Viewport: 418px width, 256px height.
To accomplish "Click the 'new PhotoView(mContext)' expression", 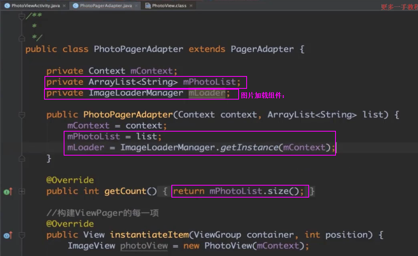I will 244,246.
